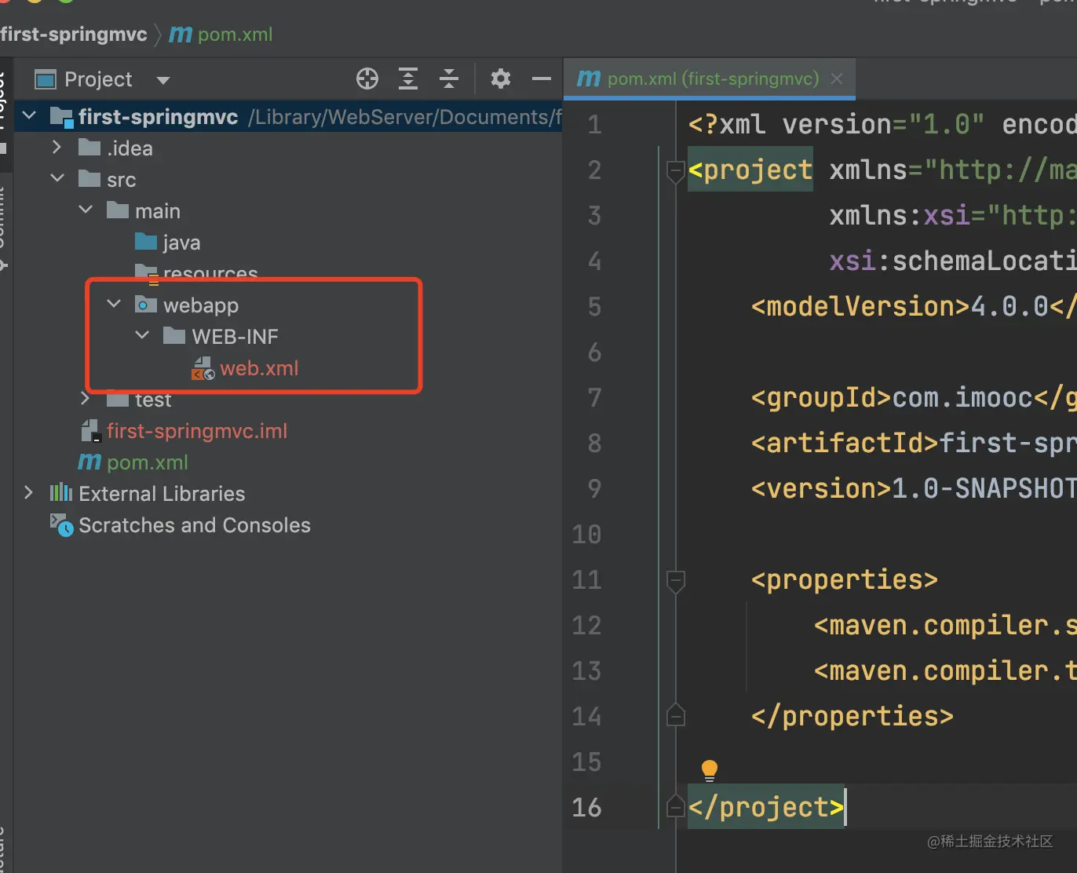The width and height of the screenshot is (1077, 873).
Task: Expand the .idea folder
Action: (x=57, y=147)
